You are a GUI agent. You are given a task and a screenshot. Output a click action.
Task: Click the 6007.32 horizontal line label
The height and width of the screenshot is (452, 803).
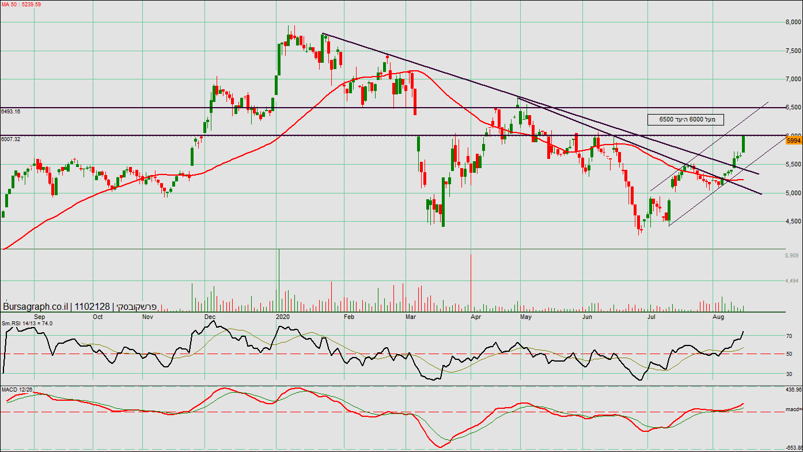10,139
